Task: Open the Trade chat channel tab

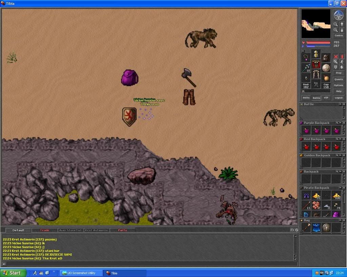Action: coord(44,230)
